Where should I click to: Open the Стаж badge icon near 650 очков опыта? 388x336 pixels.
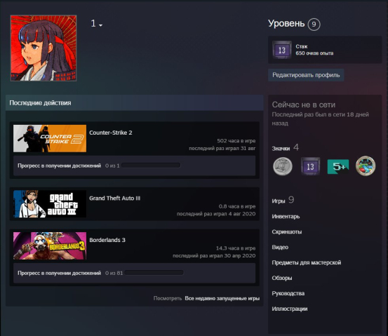click(282, 50)
